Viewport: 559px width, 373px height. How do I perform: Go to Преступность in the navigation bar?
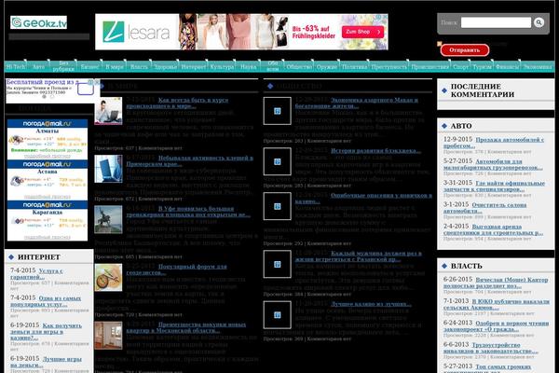(389, 67)
